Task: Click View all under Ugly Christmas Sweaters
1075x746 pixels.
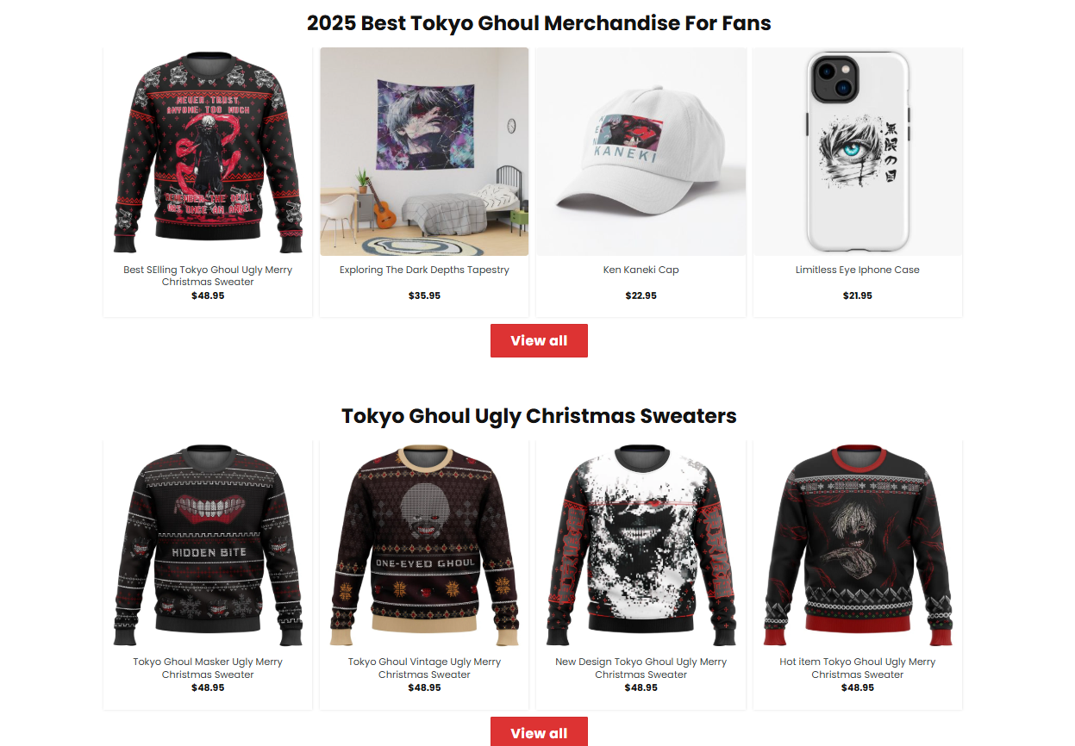Action: tap(539, 732)
